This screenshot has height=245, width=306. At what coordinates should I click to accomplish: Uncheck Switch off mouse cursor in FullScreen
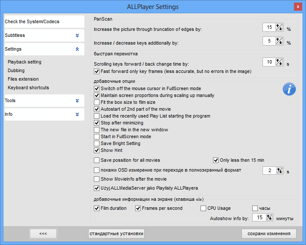96,88
